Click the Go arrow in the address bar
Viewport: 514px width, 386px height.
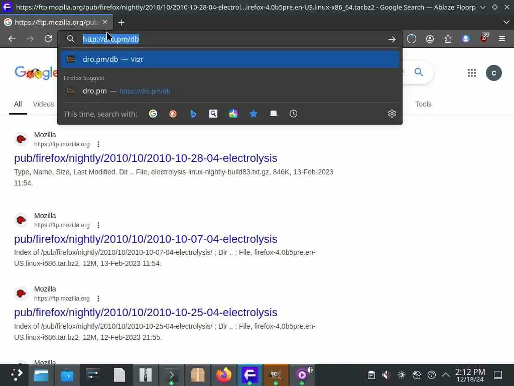pyautogui.click(x=392, y=39)
